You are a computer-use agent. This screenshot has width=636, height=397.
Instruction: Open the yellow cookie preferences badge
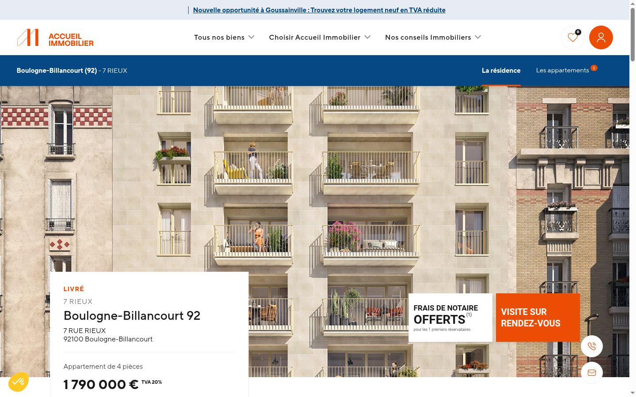click(19, 382)
